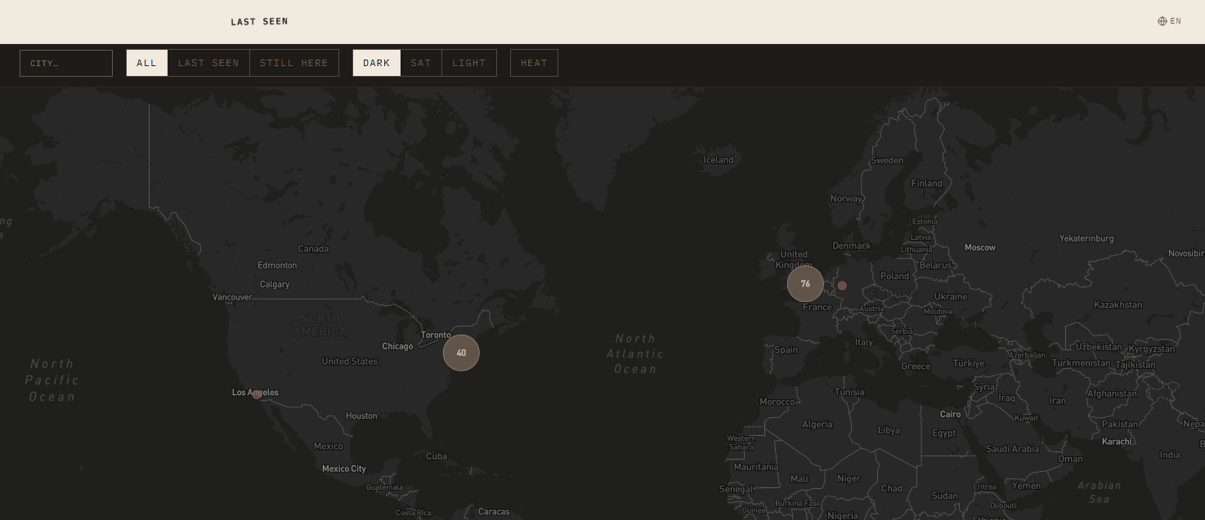Image resolution: width=1205 pixels, height=520 pixels.
Task: Click the Cairo map label
Action: tap(950, 414)
